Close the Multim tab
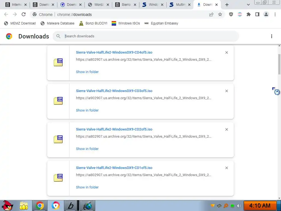Image resolution: width=281 pixels, height=211 pixels. click(x=189, y=5)
